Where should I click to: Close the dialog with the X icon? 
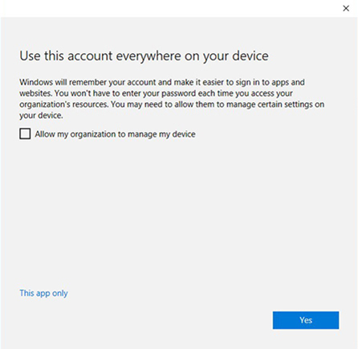[346, 9]
